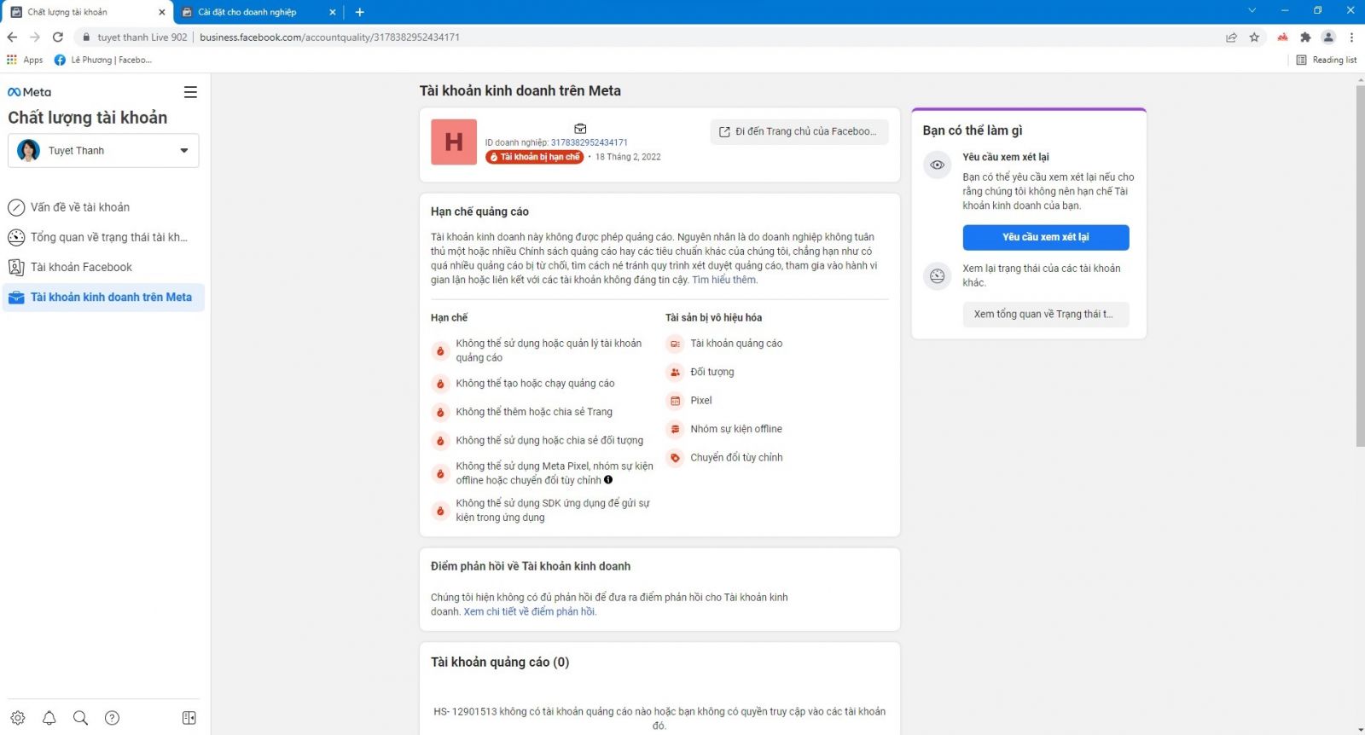Viewport: 1365px width, 735px height.
Task: Open the browser extensions puzzle icon
Action: coord(1305,37)
